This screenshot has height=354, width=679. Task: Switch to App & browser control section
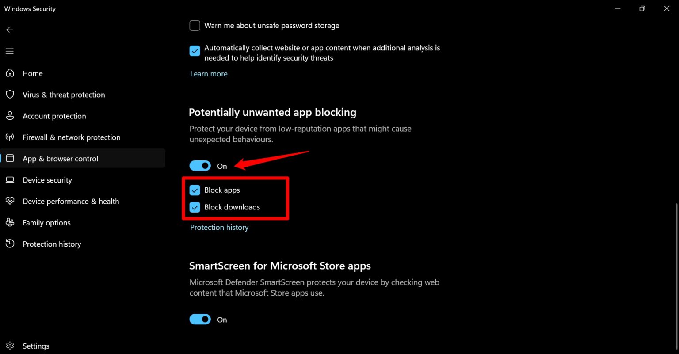click(60, 158)
